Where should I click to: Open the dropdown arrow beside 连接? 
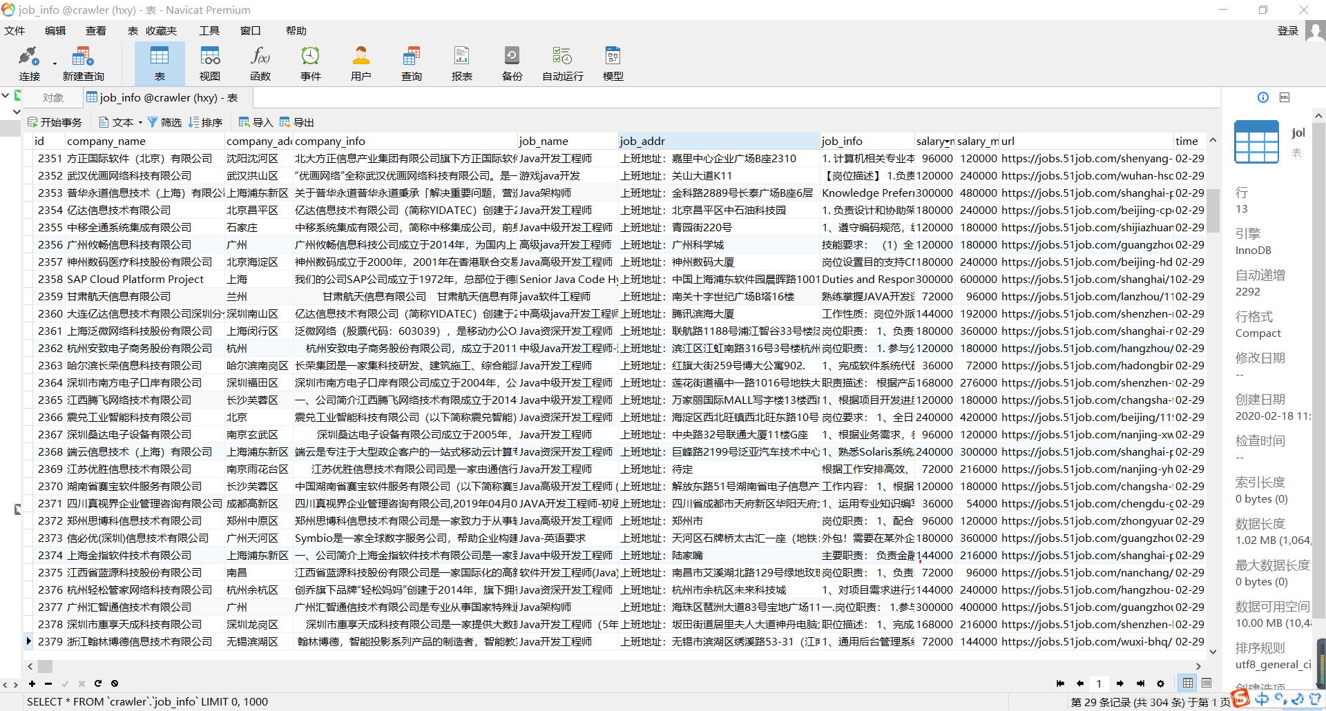55,64
